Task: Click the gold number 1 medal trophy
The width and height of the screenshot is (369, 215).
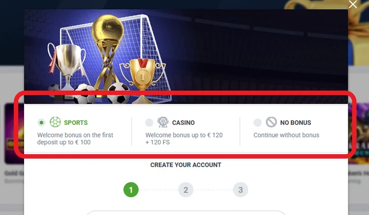Action: 142,80
